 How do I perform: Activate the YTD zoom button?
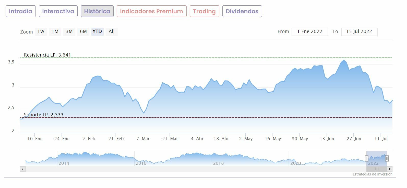pos(97,31)
